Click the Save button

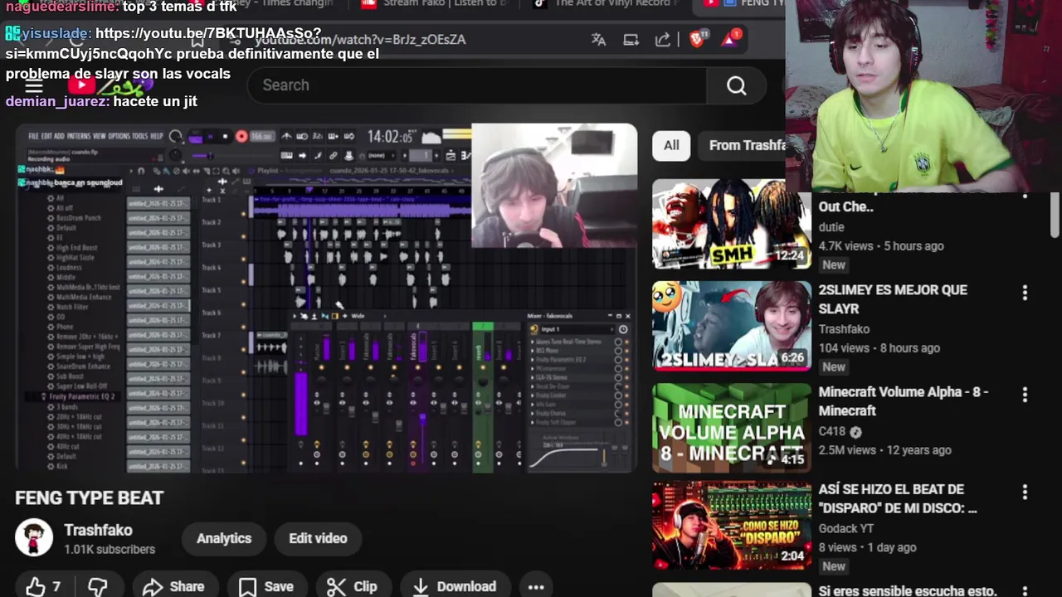tap(266, 586)
